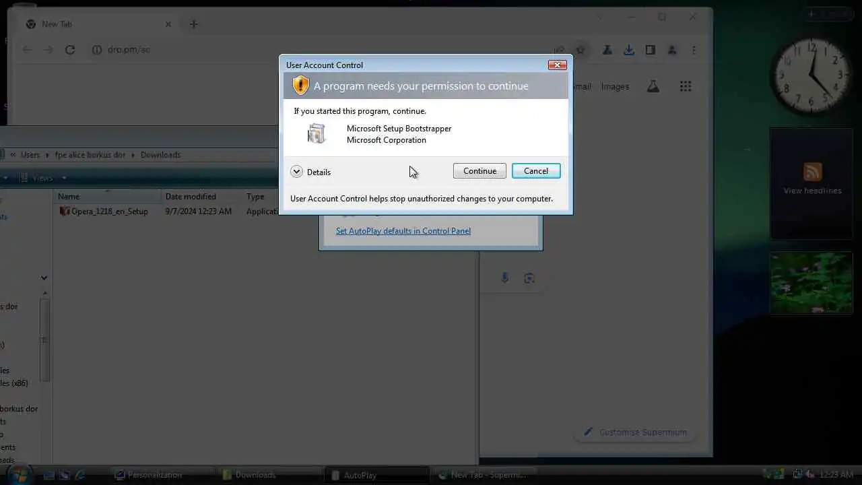Switch to New Tab - Supermium taskbar button

coord(483,475)
